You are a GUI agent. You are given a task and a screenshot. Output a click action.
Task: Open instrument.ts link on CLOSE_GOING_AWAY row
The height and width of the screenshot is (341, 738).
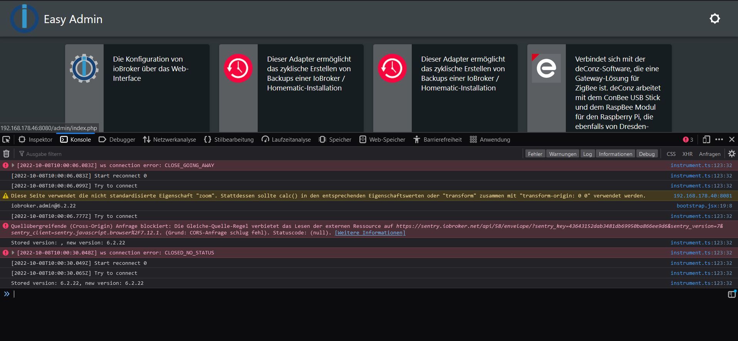[x=701, y=165]
